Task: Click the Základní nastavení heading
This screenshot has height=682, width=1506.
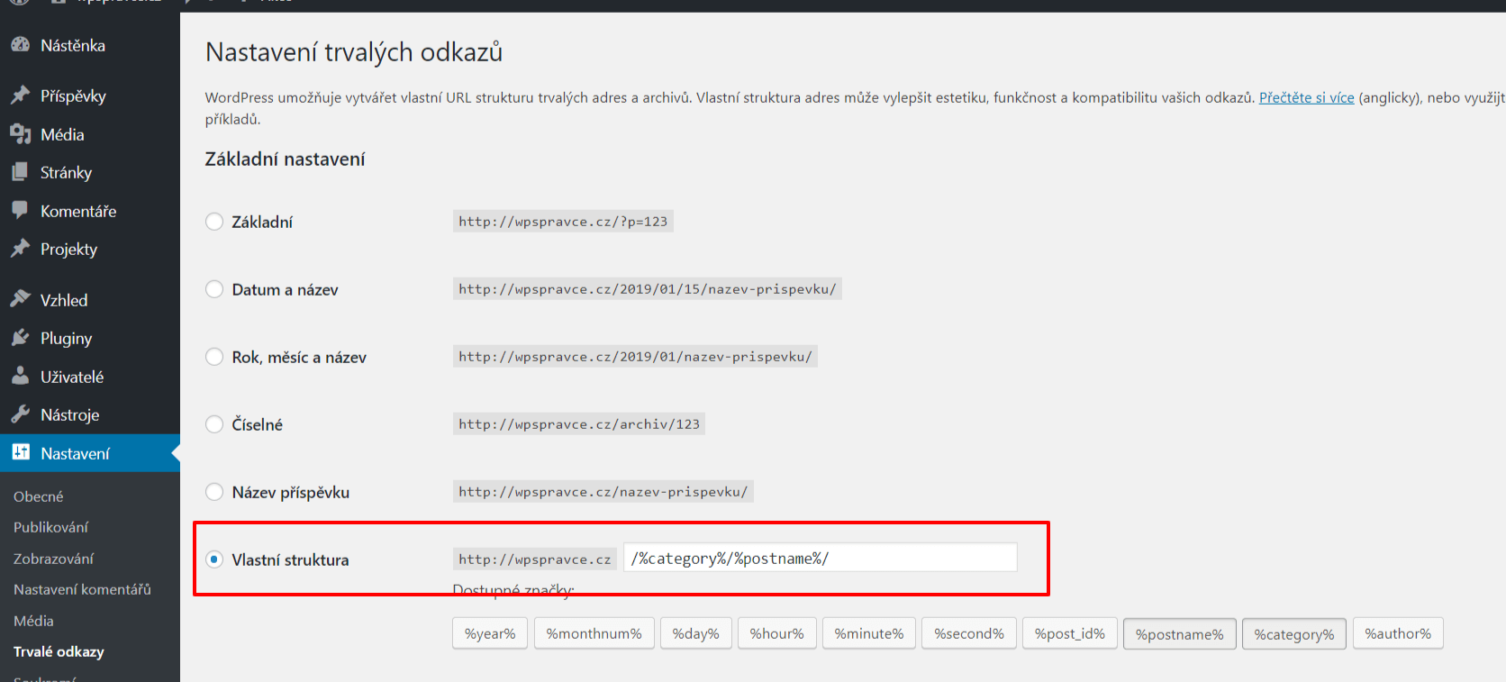Action: tap(285, 159)
